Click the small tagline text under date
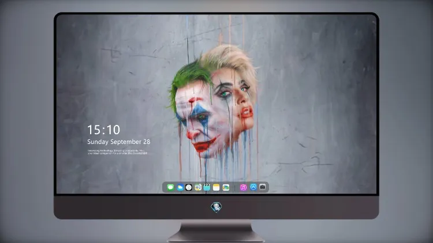Viewport: 433px width, 243px height. 117,152
